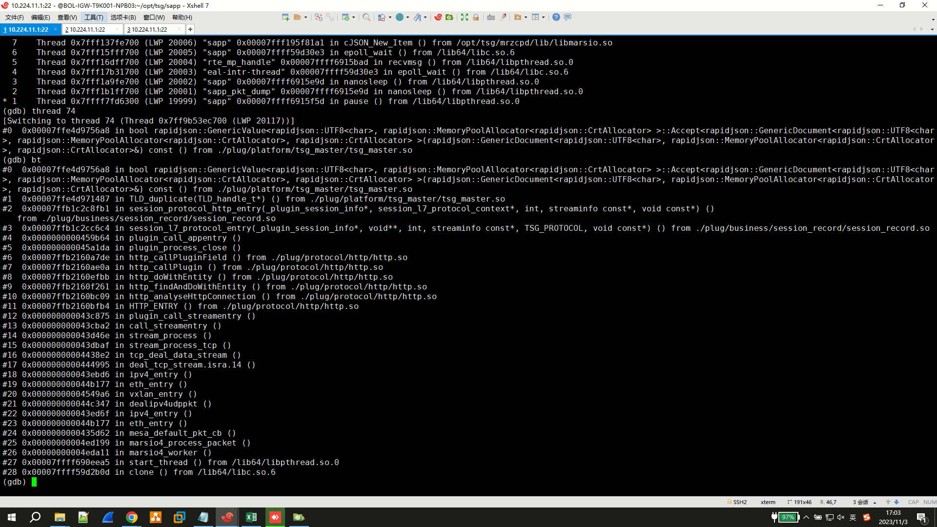937x527 pixels.
Task: Click the red Xshell swirl toolbar icon
Action: coord(438,17)
